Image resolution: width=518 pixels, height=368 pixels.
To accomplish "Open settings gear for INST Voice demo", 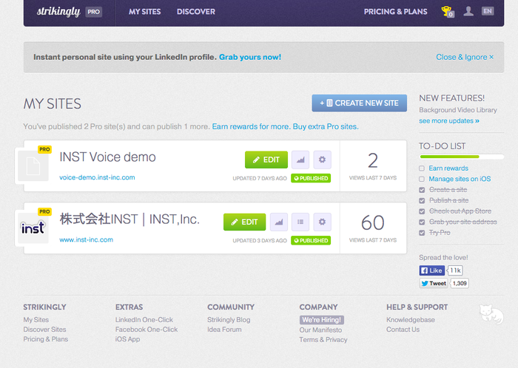I will click(322, 160).
